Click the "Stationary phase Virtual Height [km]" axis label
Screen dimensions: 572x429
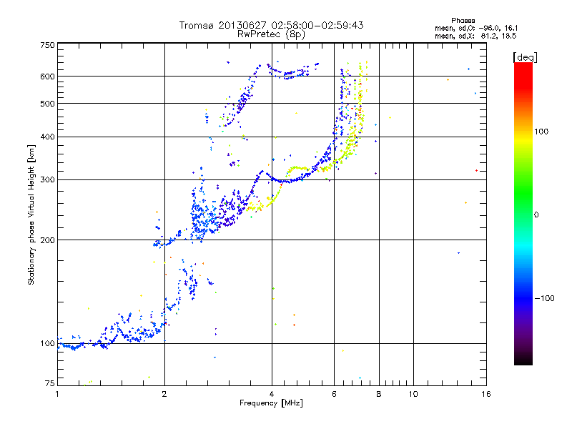click(31, 214)
